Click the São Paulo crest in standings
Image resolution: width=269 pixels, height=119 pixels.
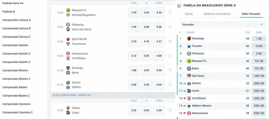[x=189, y=76]
